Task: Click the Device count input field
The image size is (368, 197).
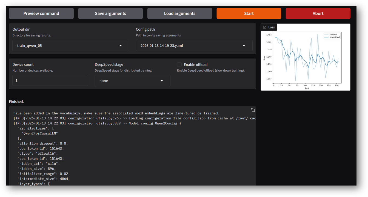Action: [50, 80]
